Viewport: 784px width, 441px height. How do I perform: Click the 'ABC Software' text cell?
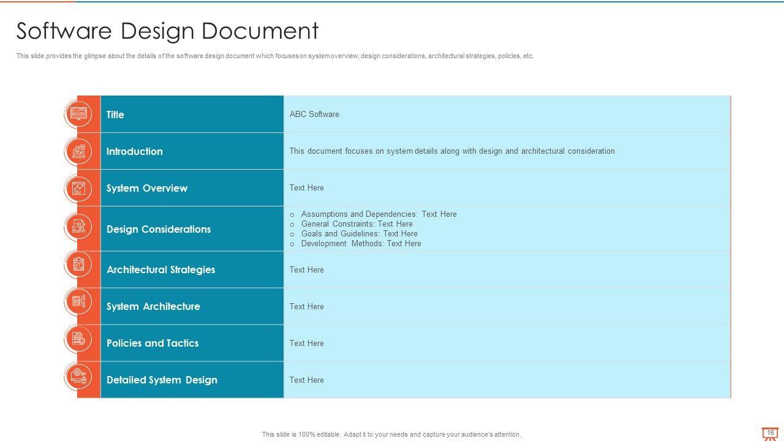(314, 115)
